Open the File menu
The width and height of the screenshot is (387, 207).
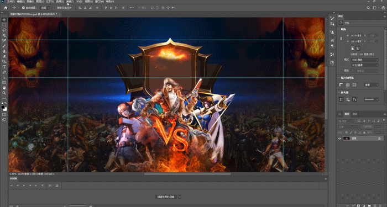coord(11,2)
